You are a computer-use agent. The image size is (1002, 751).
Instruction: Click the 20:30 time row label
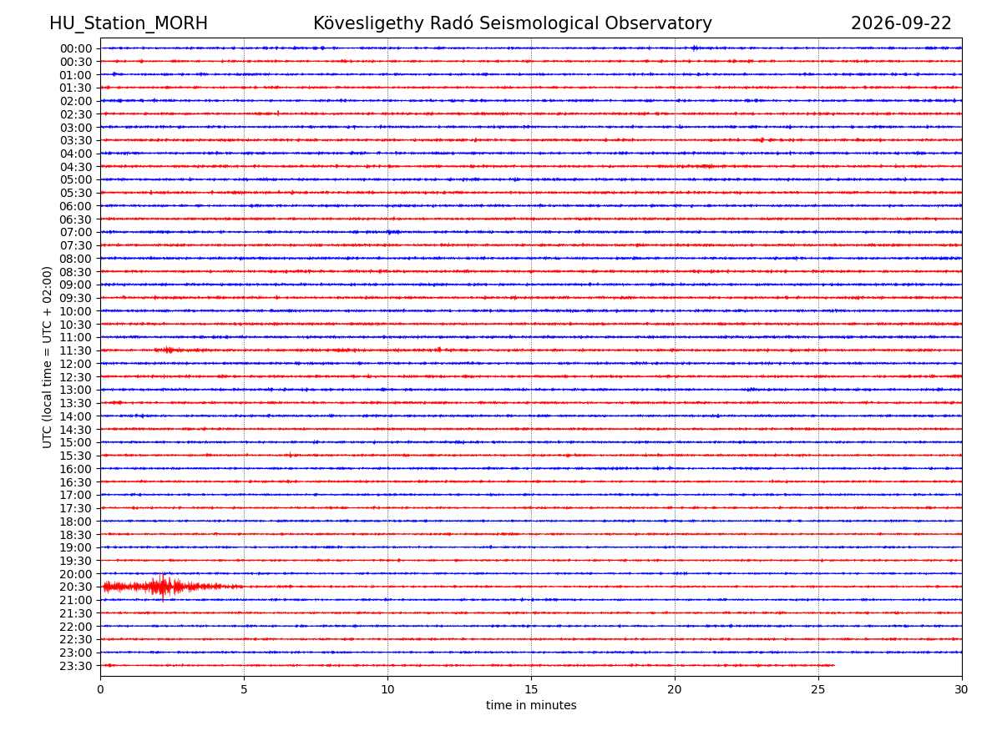[x=76, y=587]
